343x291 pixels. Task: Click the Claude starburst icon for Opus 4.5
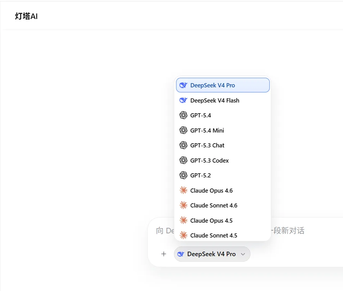pos(183,220)
